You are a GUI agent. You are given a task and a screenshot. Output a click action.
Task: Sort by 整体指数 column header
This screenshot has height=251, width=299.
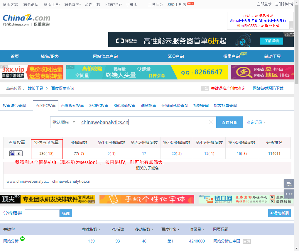[x=91, y=229]
